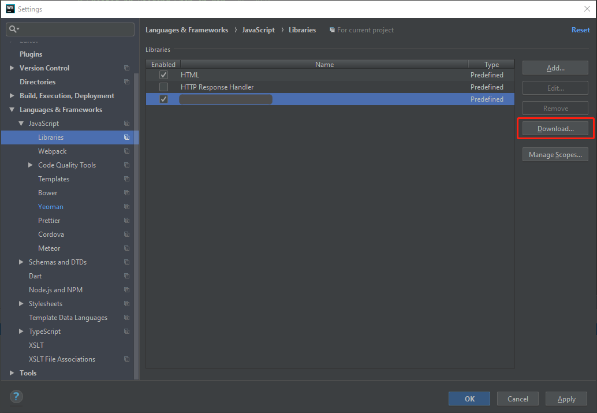Click the project-level icon beside Libraries

127,137
